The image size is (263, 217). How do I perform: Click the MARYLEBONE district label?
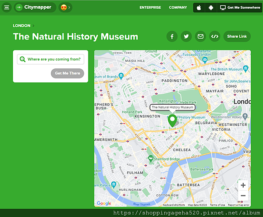[x=212, y=74]
